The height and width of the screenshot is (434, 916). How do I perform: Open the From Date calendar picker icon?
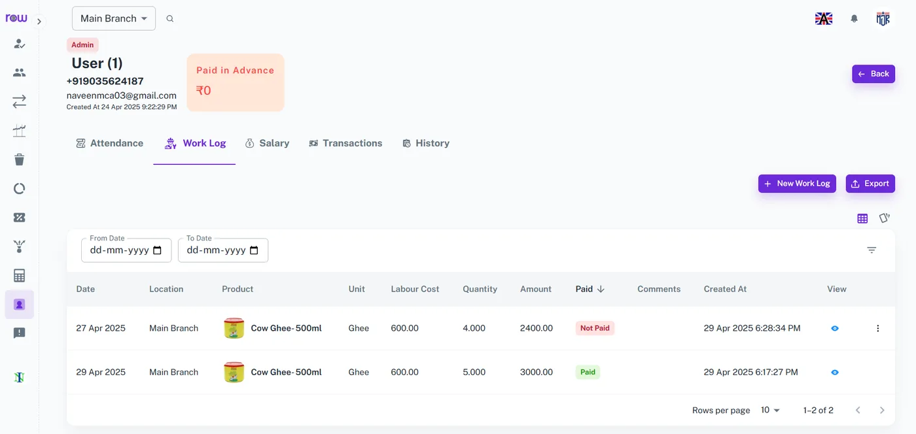click(157, 250)
